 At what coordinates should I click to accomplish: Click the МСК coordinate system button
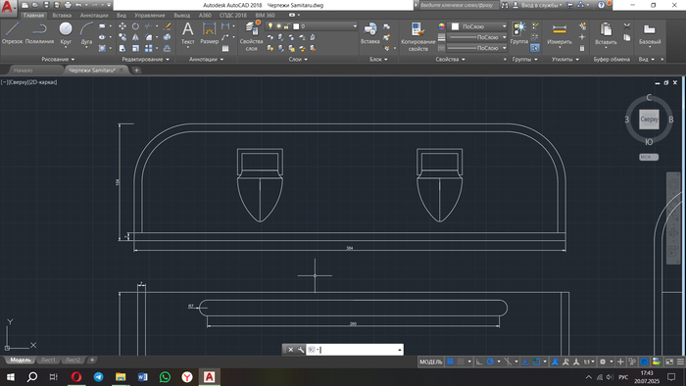pyautogui.click(x=649, y=157)
